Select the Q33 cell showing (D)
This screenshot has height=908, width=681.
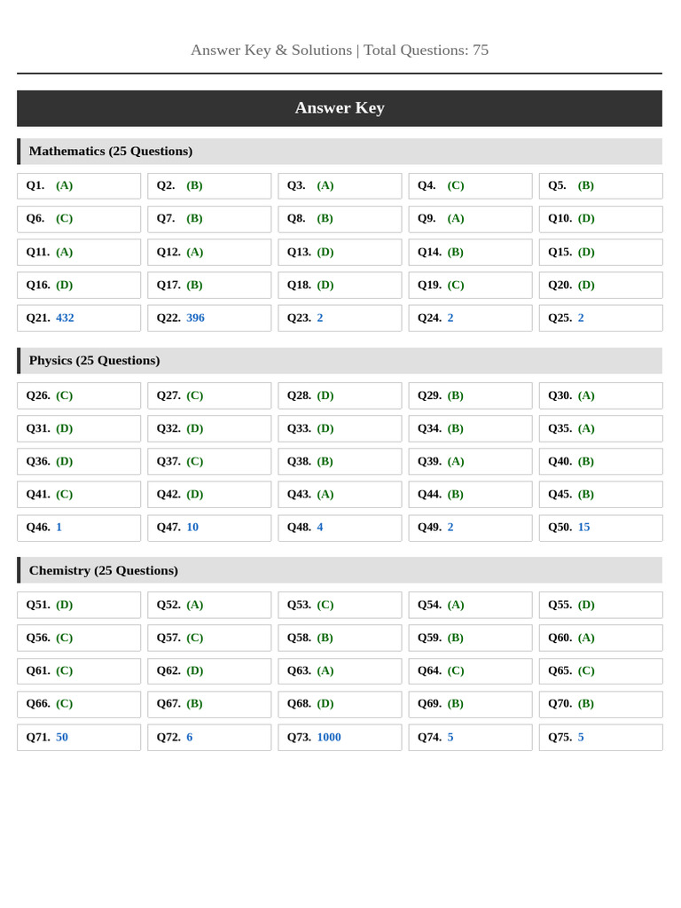[340, 428]
